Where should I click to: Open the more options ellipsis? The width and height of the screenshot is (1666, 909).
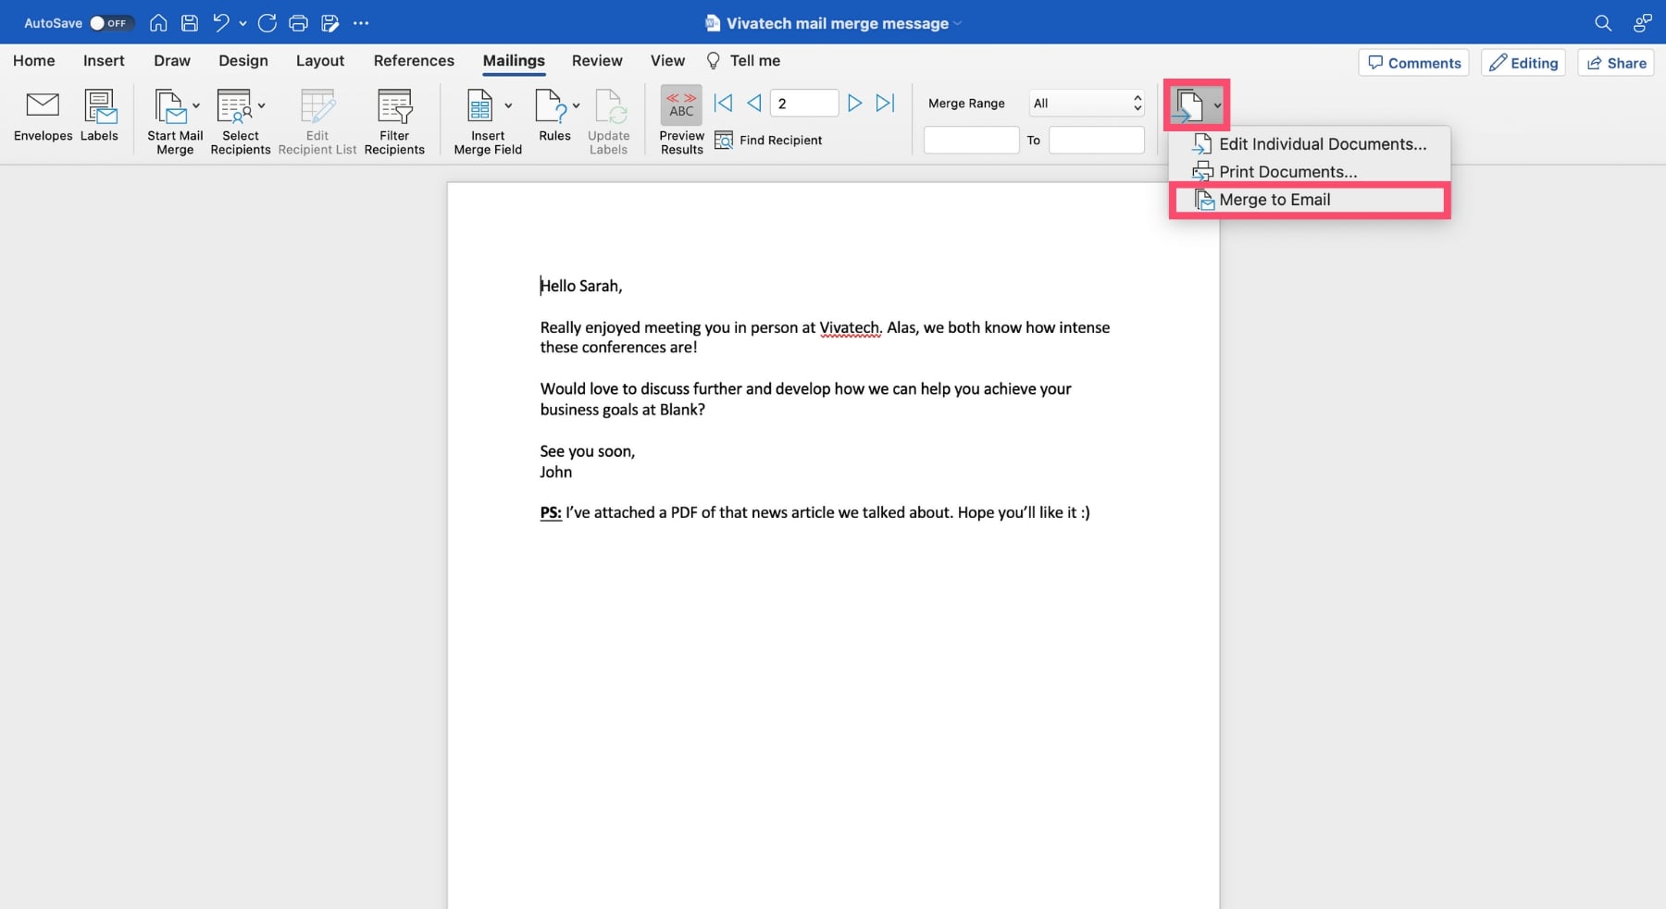[361, 23]
